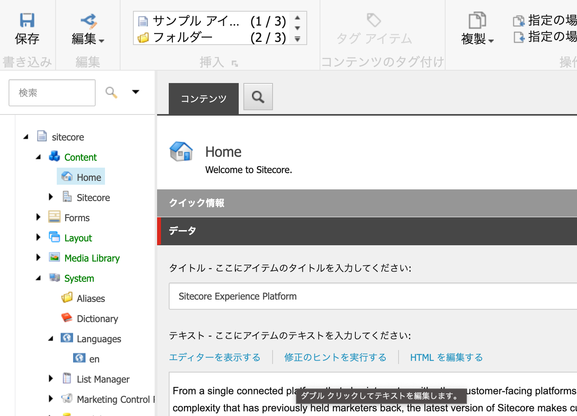Collapse the Languages node
This screenshot has width=577, height=416.
tap(51, 339)
